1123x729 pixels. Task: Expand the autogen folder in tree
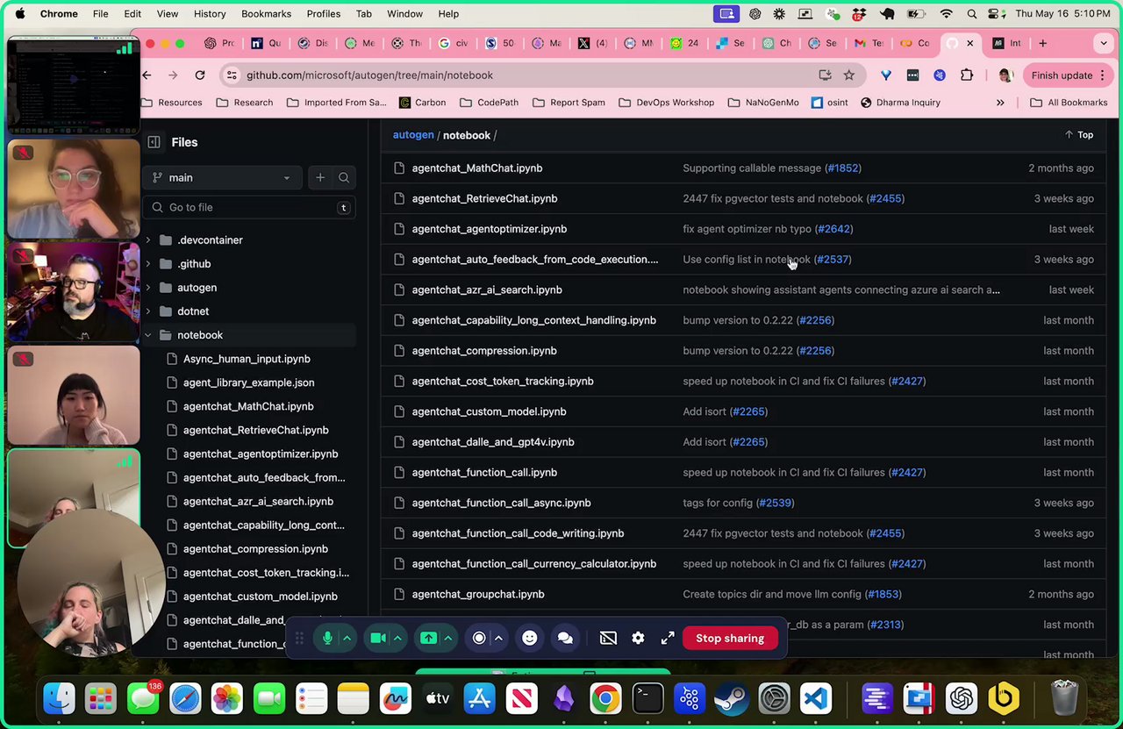coord(147,287)
